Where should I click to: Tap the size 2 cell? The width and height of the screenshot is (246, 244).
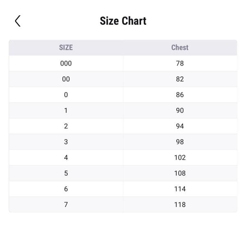(66, 126)
